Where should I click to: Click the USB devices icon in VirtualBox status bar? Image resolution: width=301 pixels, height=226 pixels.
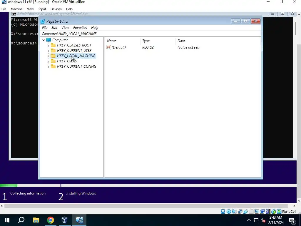tap(245, 212)
